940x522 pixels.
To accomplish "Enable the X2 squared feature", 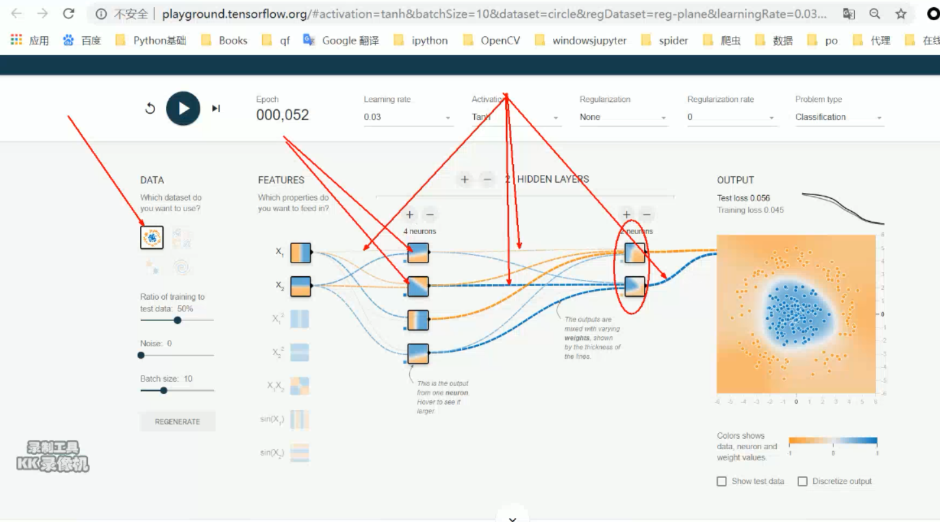I will click(300, 352).
